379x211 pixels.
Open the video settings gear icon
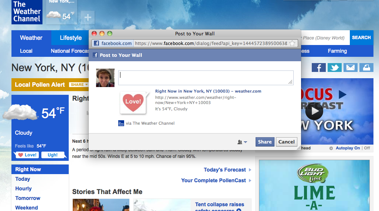click(x=331, y=148)
